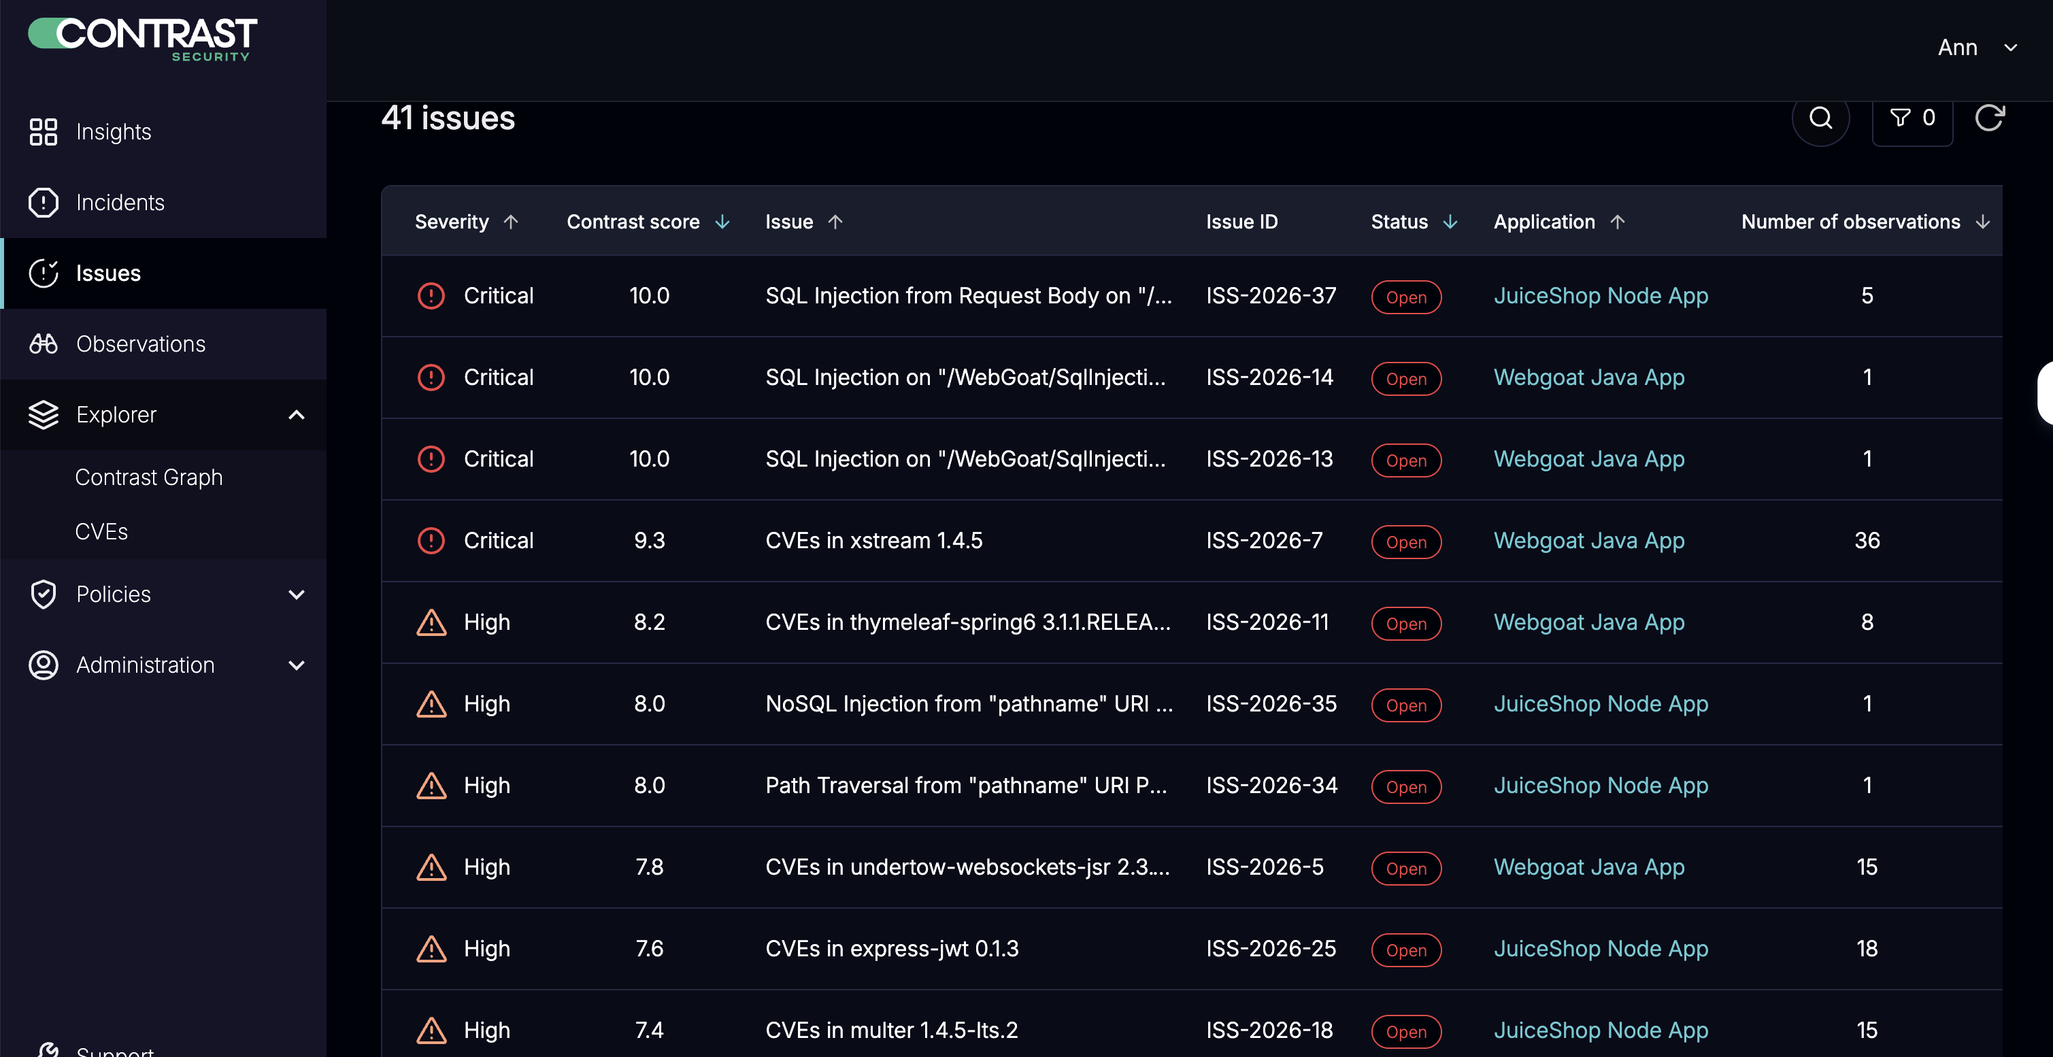Click contrast score "9.3" cell
2053x1057 pixels.
coord(650,541)
